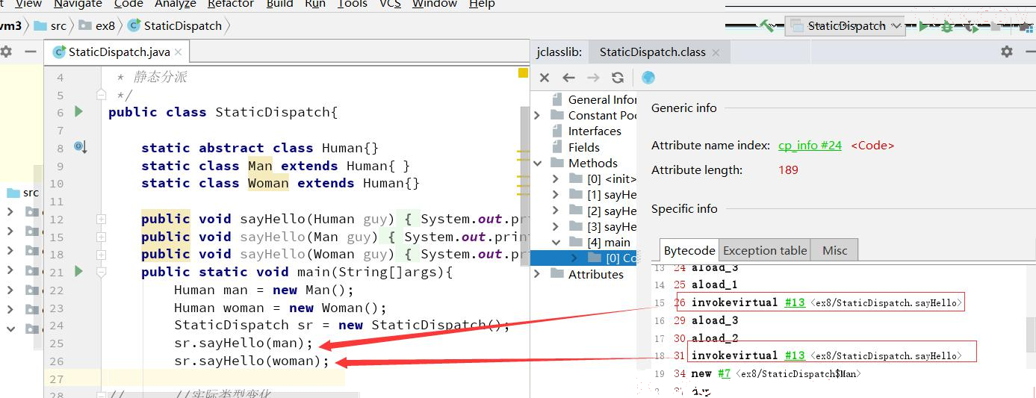Open the StaticDispatch run configuration dropdown

[846, 26]
